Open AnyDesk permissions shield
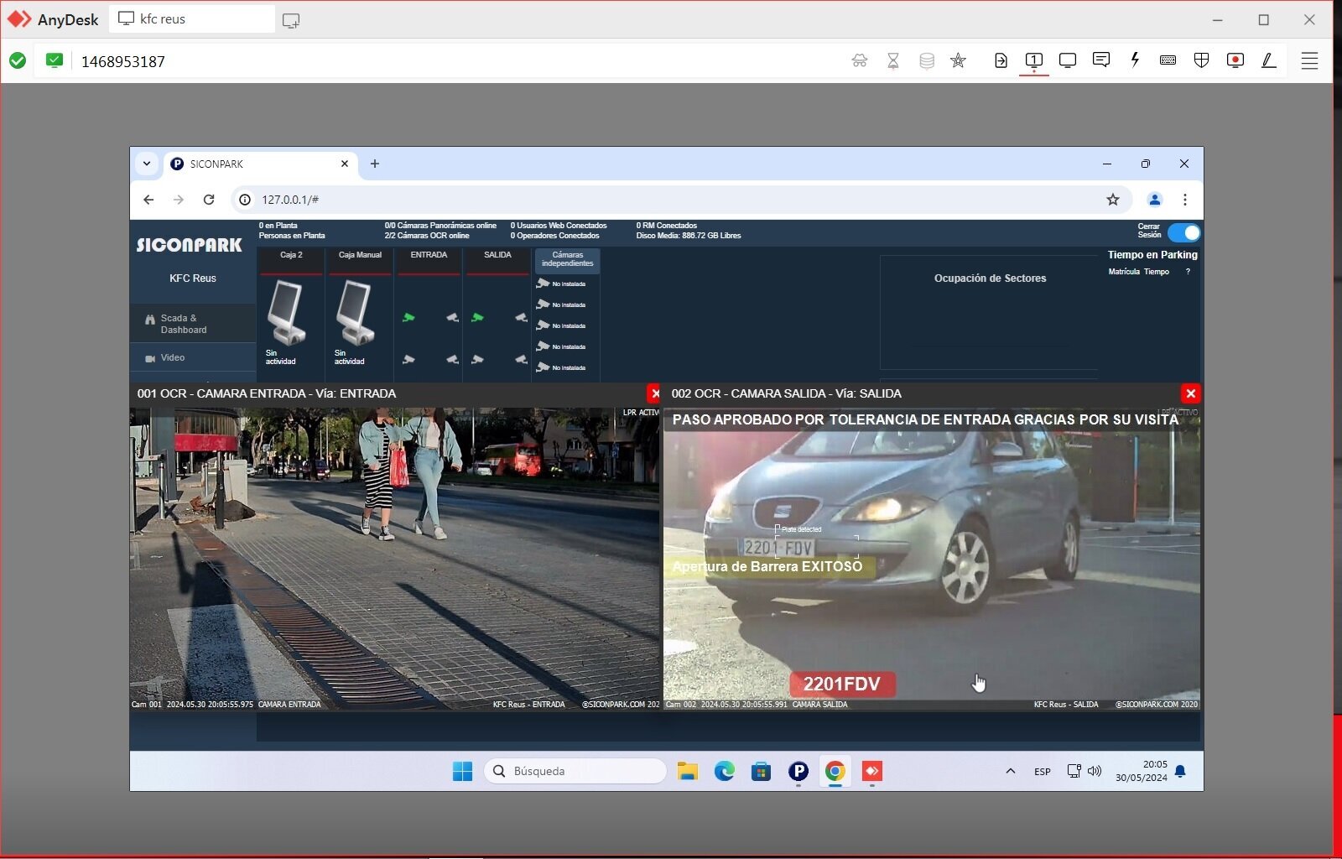 click(x=1201, y=60)
